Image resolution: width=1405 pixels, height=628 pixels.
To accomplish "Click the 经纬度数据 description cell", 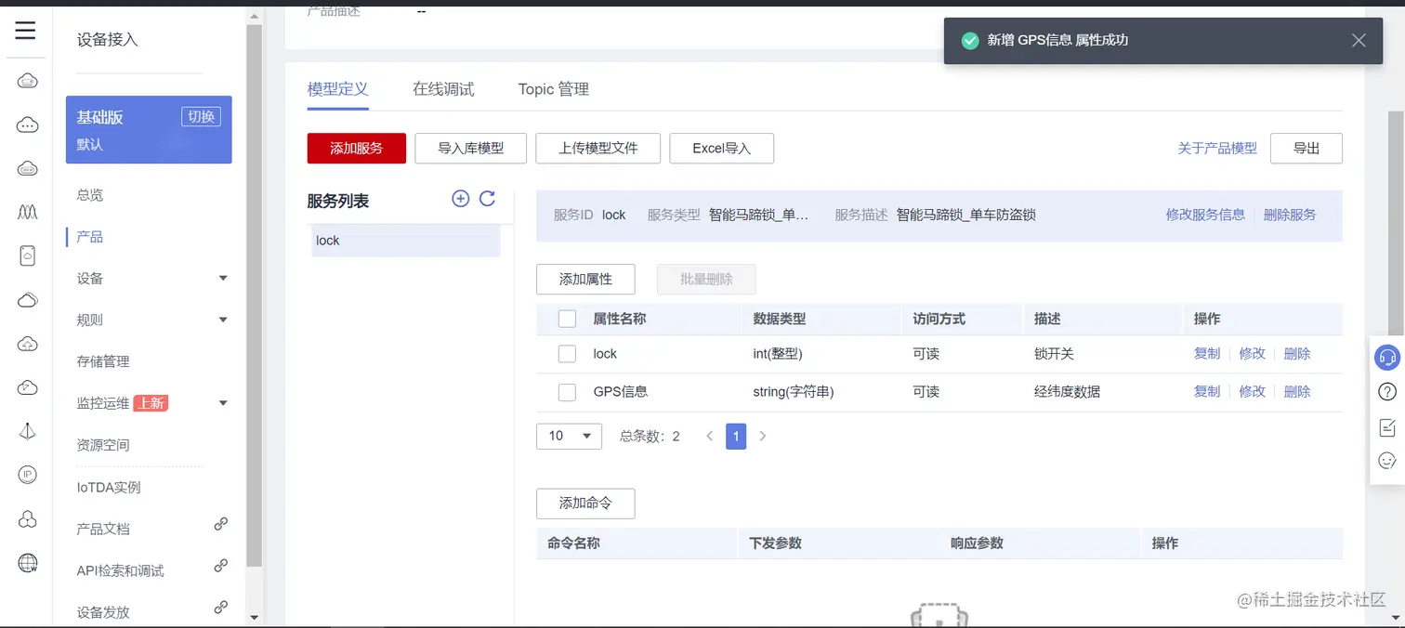I will tap(1067, 392).
